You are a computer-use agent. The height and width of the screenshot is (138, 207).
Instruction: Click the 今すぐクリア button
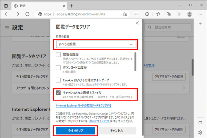[x=76, y=131]
